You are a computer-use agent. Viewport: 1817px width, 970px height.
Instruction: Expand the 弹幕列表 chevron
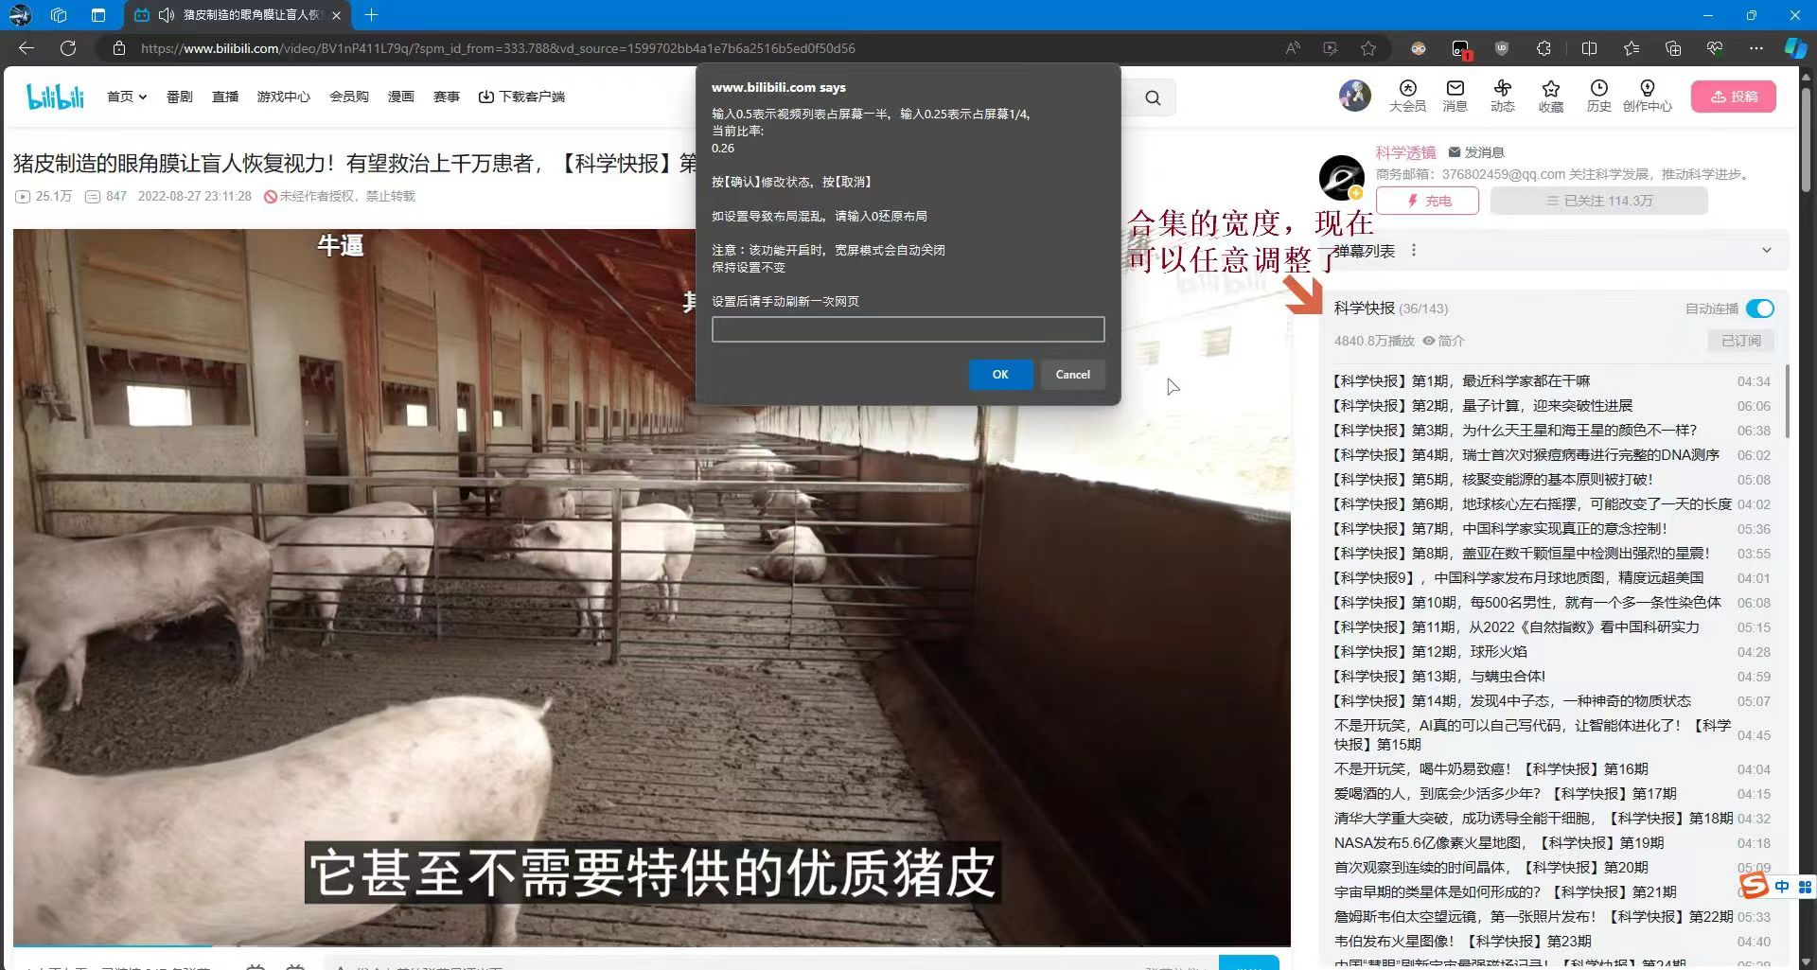(1766, 251)
